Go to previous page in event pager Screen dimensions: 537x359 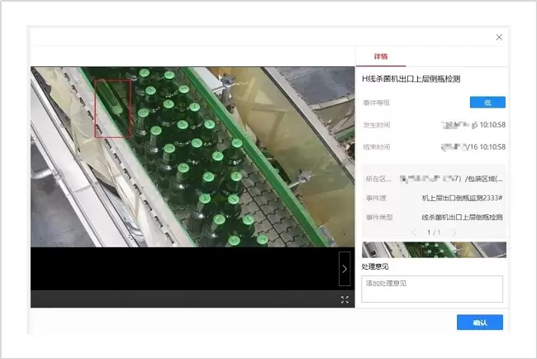415,232
